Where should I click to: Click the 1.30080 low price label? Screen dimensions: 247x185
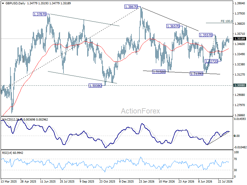pos(95,86)
